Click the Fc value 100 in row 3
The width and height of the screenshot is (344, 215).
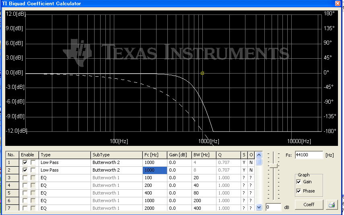click(155, 178)
